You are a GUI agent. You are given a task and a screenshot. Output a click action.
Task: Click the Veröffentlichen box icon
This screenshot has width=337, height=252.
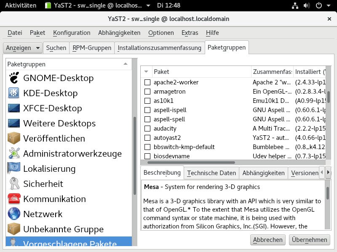click(14, 138)
